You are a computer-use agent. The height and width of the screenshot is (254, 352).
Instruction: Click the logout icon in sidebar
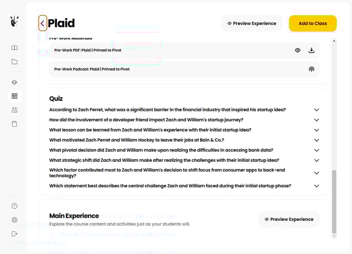[14, 234]
